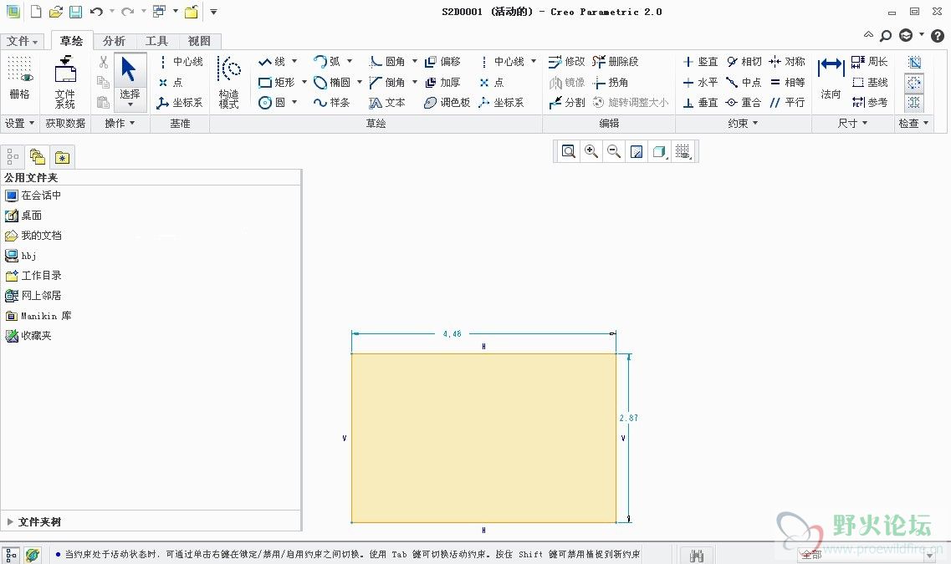Image resolution: width=951 pixels, height=564 pixels.
Task: Apply the Equal (相等) constraint
Action: click(786, 82)
